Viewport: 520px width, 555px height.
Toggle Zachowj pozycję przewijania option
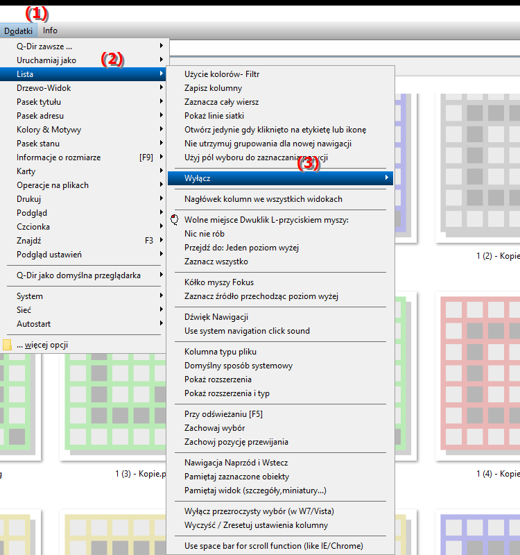point(281,442)
